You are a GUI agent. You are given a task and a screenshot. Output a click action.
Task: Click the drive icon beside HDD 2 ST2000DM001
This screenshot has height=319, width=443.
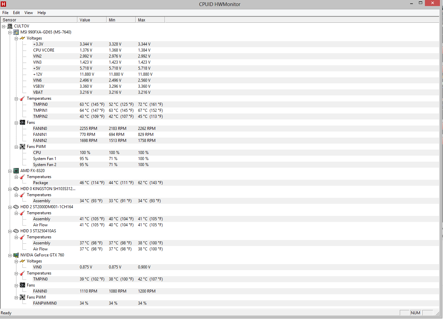click(16, 207)
